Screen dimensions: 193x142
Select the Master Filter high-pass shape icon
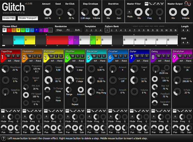pos(154,4)
